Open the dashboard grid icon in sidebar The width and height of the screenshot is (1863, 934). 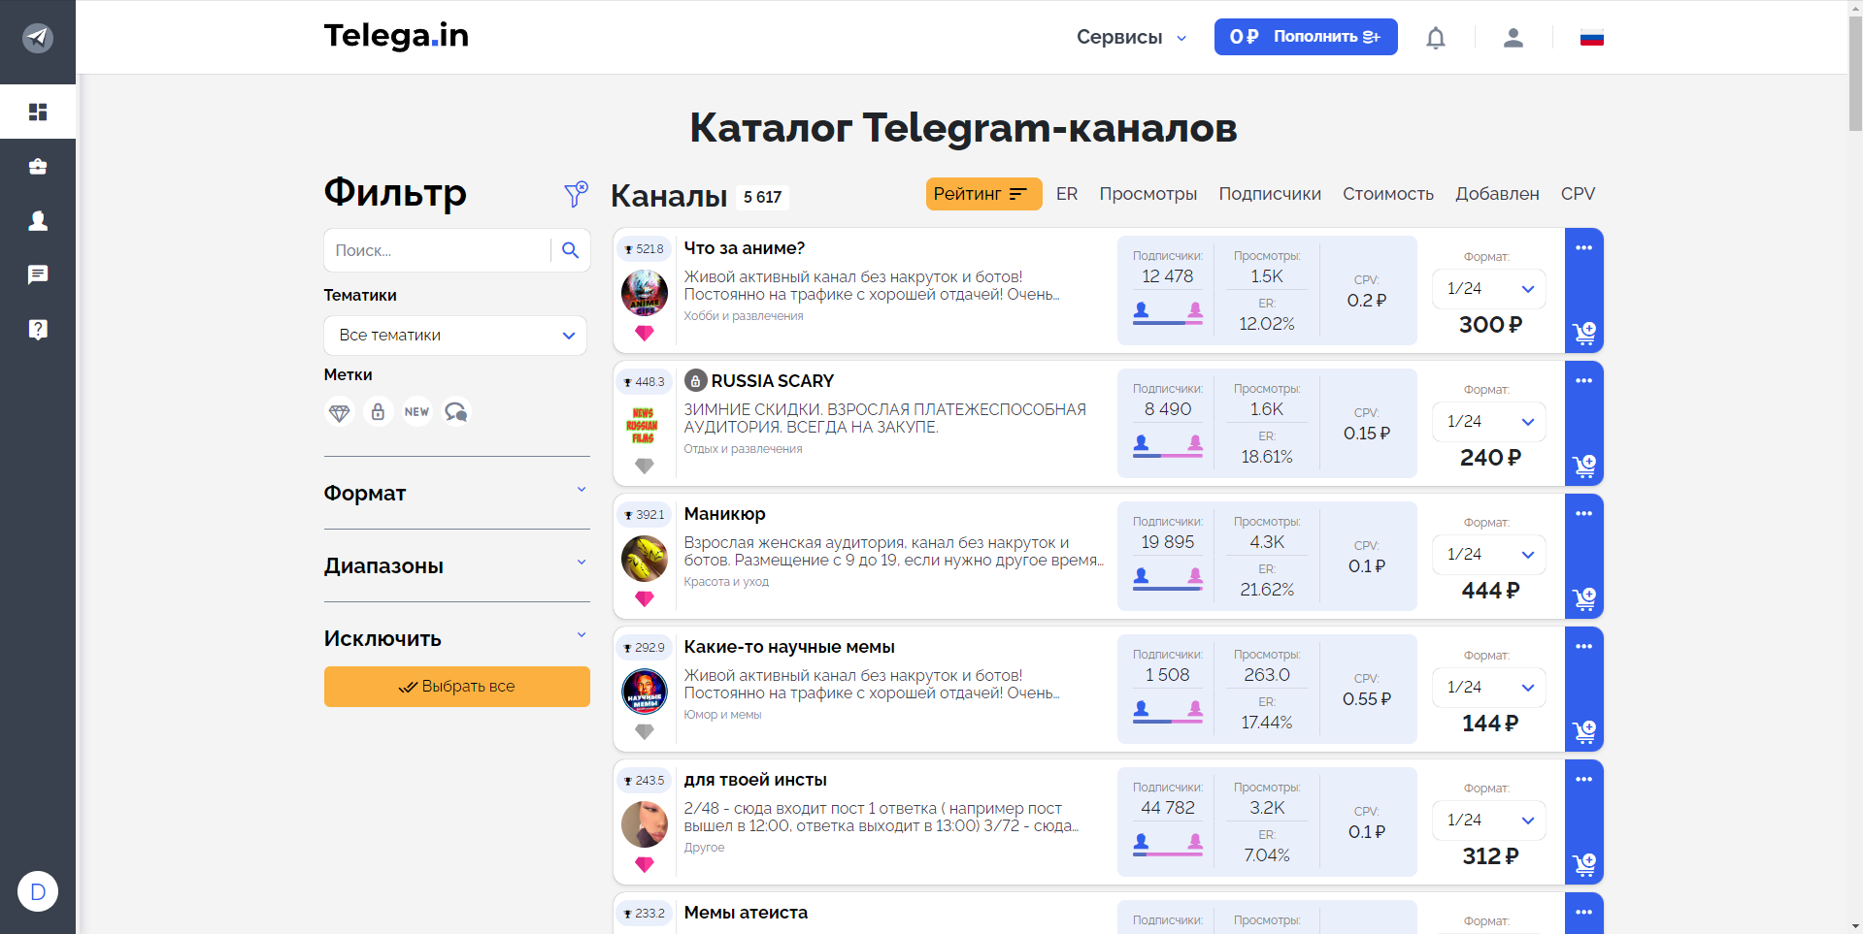38,112
